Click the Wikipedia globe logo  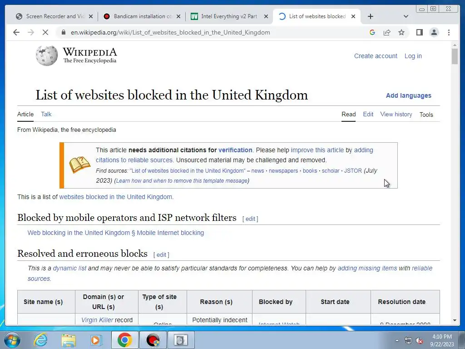click(47, 55)
